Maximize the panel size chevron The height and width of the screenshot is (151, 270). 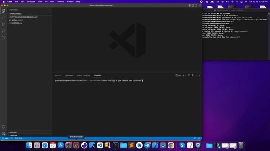tap(196, 75)
